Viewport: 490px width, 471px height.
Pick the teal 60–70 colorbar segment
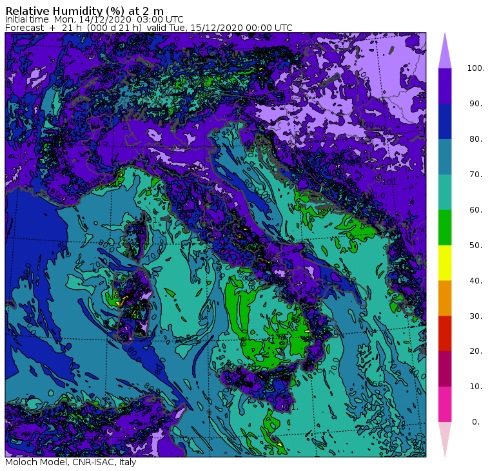(445, 192)
